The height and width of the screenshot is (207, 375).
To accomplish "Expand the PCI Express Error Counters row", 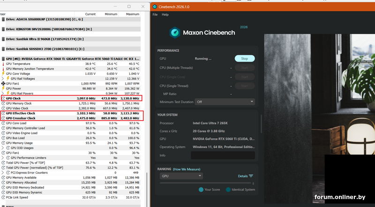I will pos(3,172).
